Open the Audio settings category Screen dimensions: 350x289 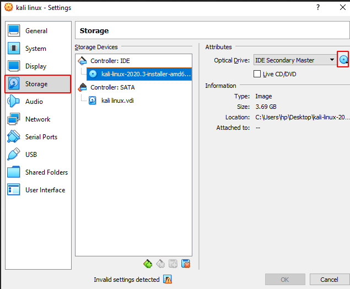pos(38,102)
